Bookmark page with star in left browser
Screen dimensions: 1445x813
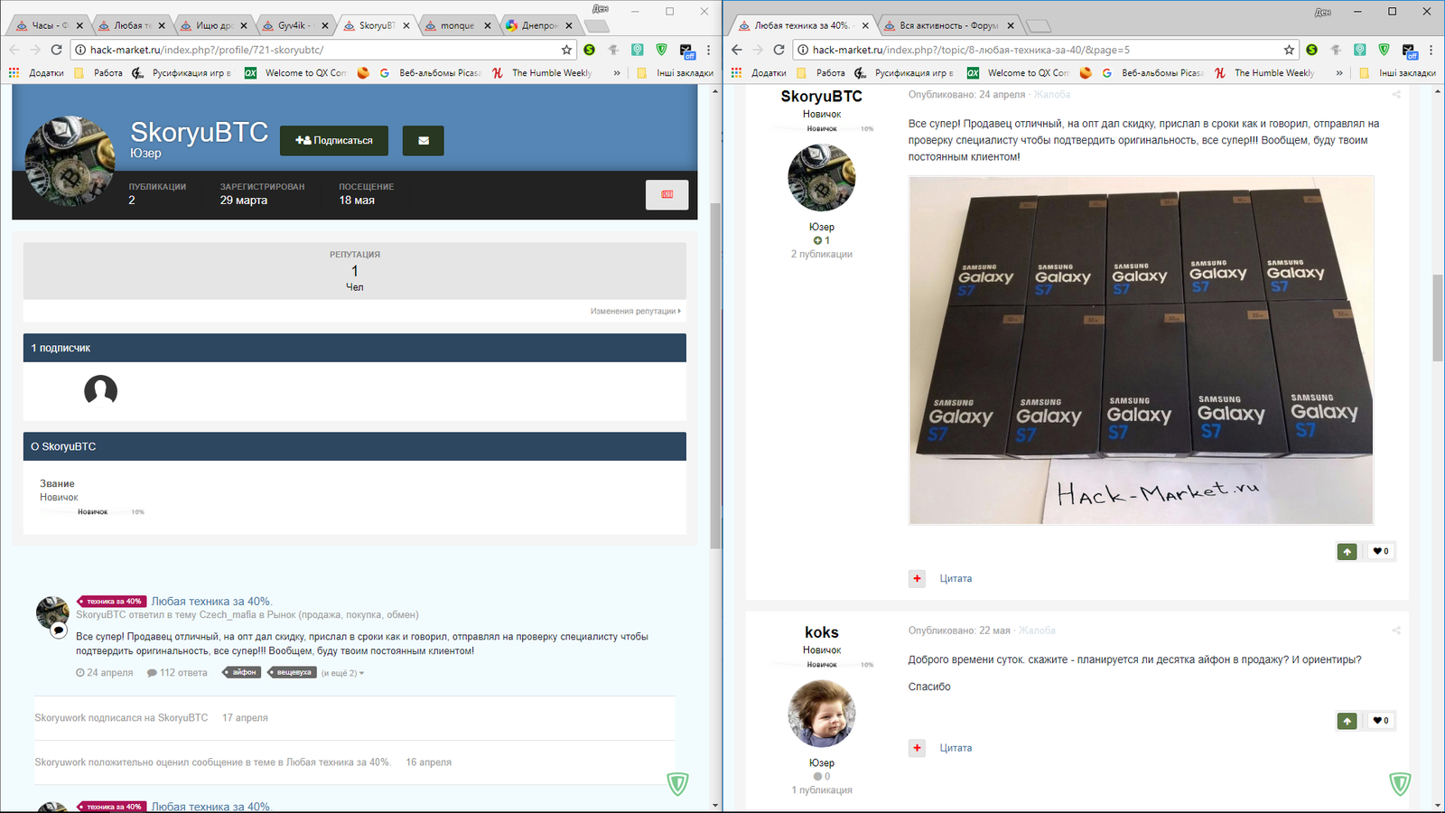click(x=566, y=50)
